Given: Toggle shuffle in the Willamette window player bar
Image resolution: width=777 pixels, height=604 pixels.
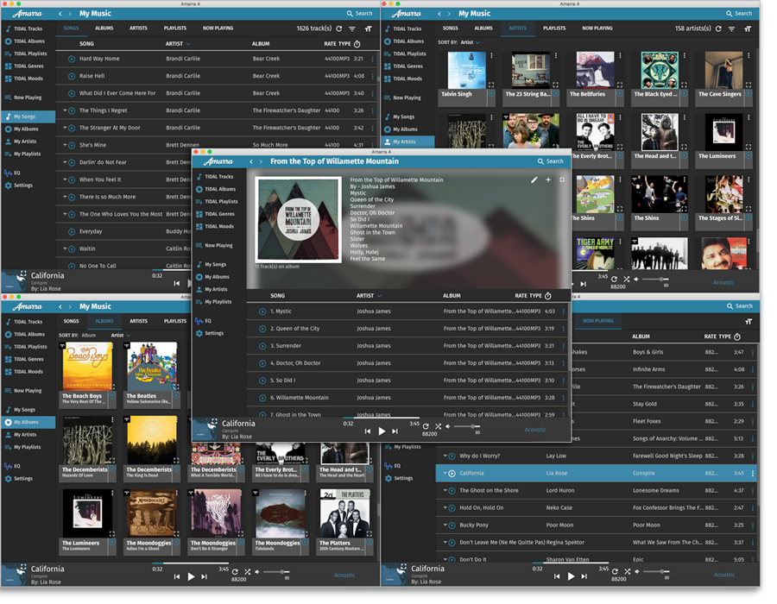Looking at the screenshot, I should pos(438,426).
